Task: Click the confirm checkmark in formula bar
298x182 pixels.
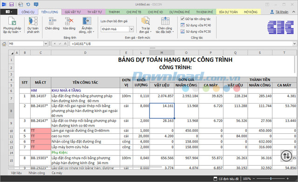Action: tap(60, 44)
